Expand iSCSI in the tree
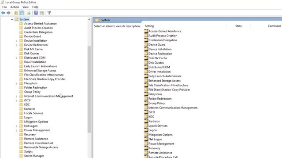Viewport: 282px width, 158px height. pyautogui.click(x=17, y=101)
